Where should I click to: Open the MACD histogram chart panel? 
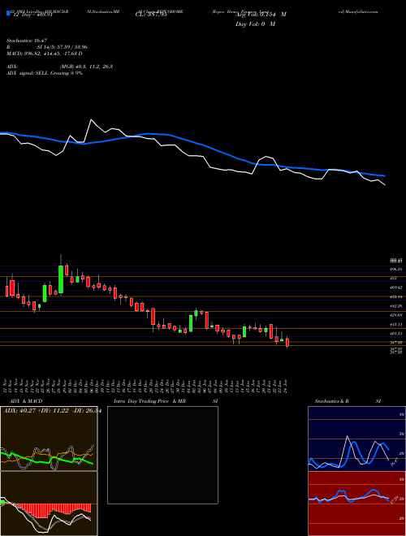click(x=49, y=504)
